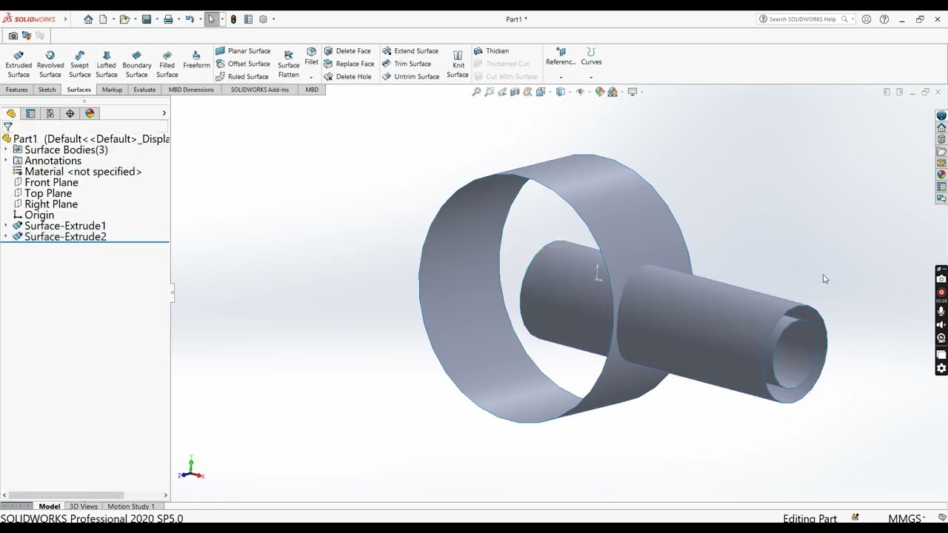Switch to Motion Study 1 tab
This screenshot has width=948, height=533.
131,506
